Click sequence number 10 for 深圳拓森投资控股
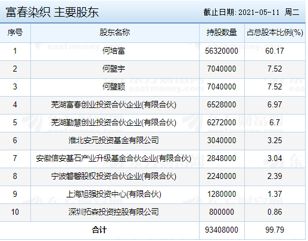This screenshot has height=241, width=308. 15,212
